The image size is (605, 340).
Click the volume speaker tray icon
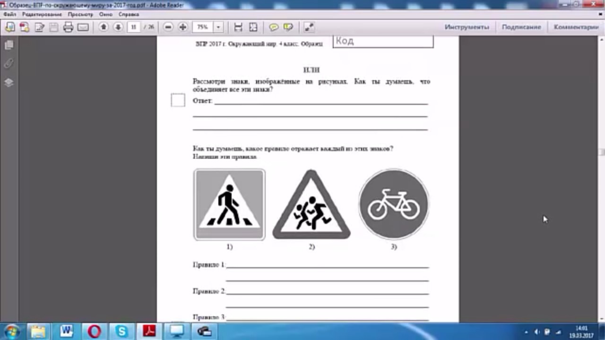click(x=537, y=332)
